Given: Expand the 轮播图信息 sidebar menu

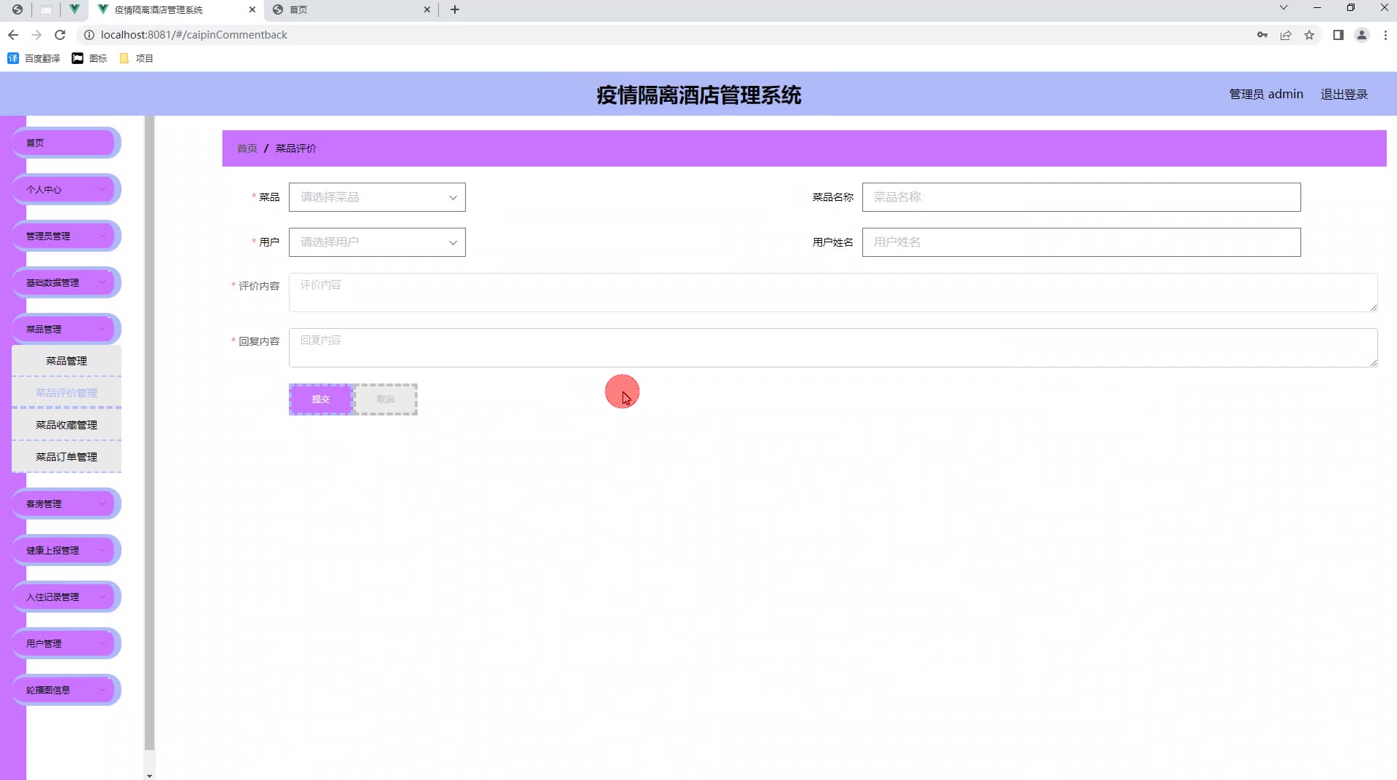Looking at the screenshot, I should point(65,690).
